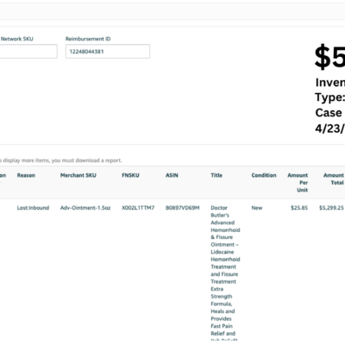The height and width of the screenshot is (345, 345).
Task: Click the Condition column header
Action: tap(264, 175)
